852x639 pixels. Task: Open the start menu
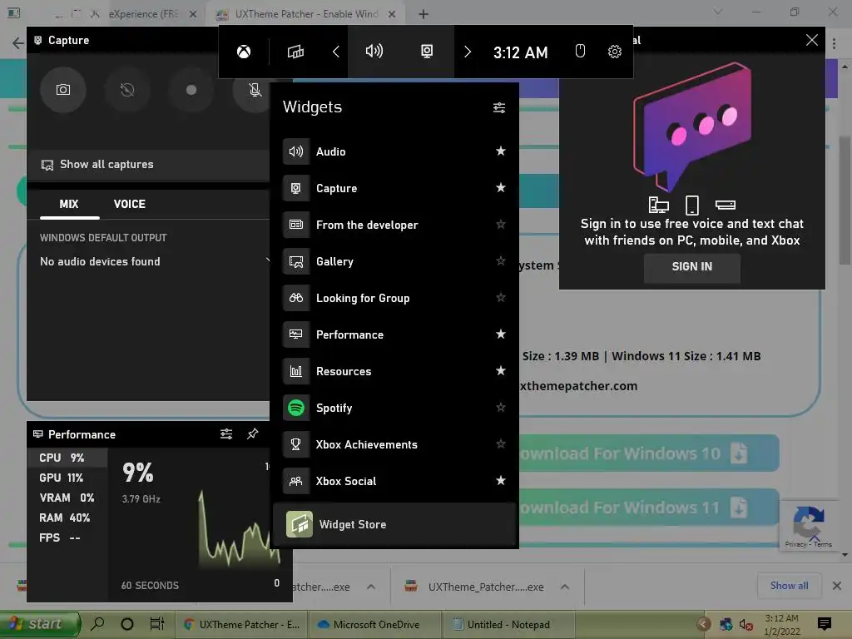[40, 624]
